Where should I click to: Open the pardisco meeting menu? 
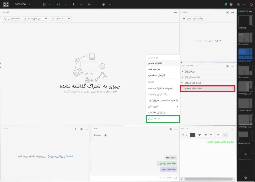point(23,4)
